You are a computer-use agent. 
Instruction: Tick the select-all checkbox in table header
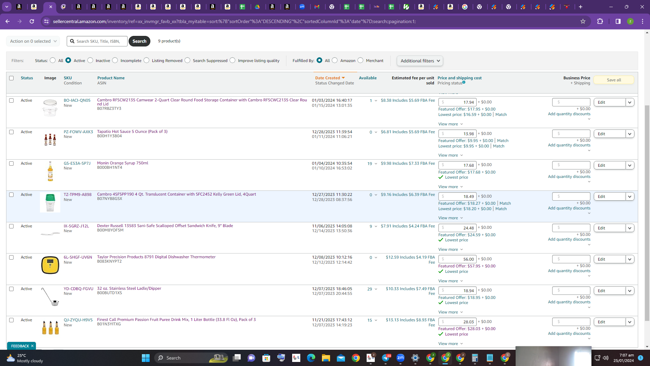(x=12, y=78)
